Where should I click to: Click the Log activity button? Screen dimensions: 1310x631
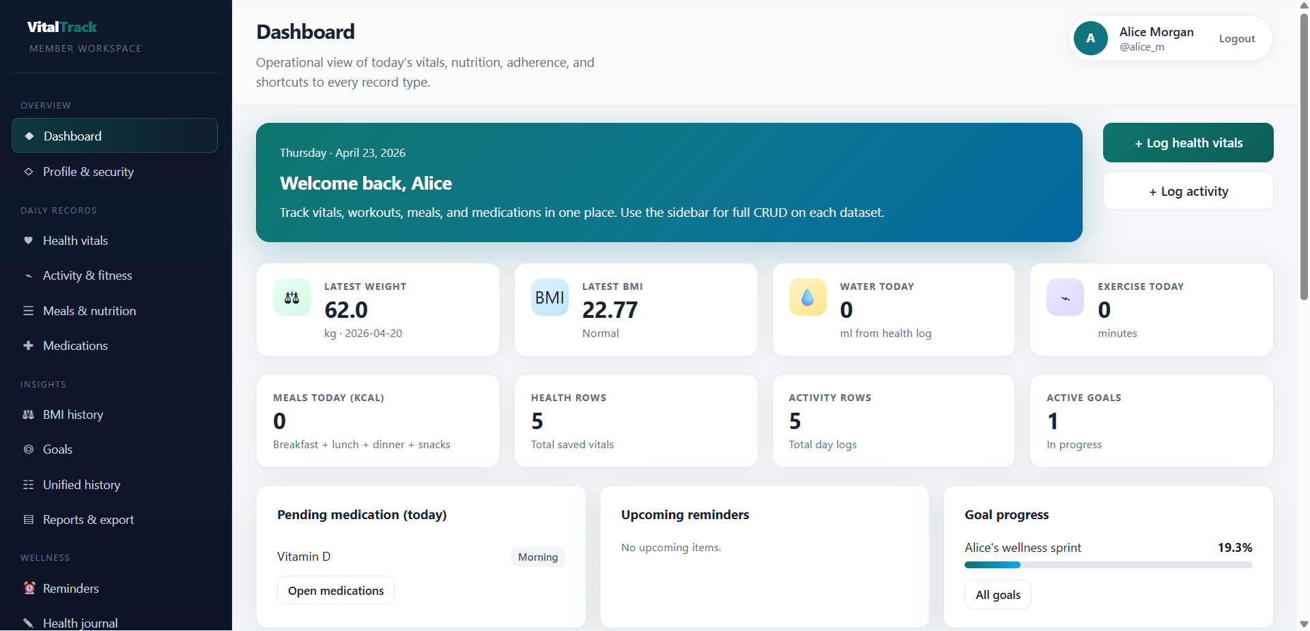1188,192
